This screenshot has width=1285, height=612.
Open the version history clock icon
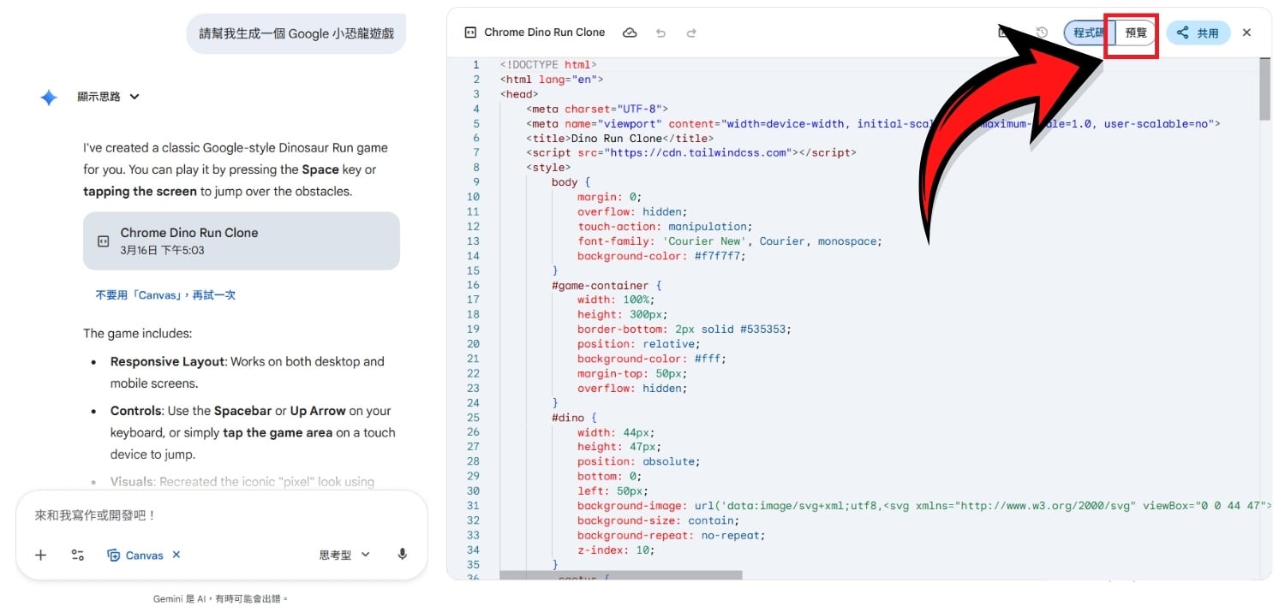pyautogui.click(x=1042, y=33)
